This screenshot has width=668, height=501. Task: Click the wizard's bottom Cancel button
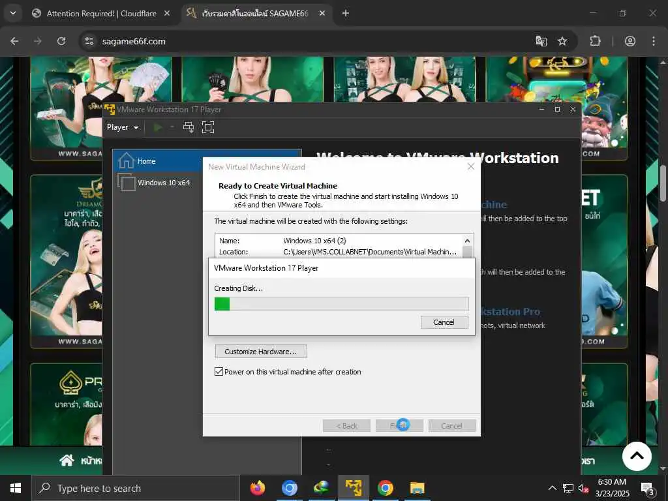[452, 425]
